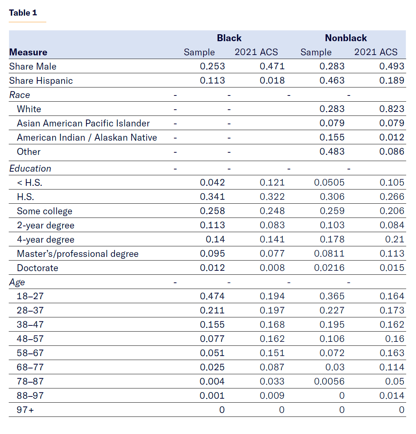The width and height of the screenshot is (416, 434).
Task: Click the "Asian American Pacific Islander" label
Action: [x=83, y=123]
